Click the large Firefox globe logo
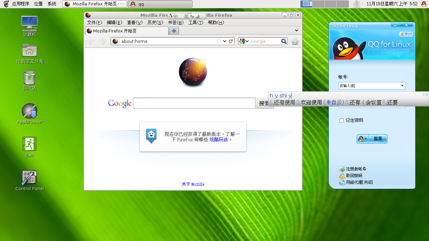This screenshot has width=429, height=241. click(x=193, y=72)
